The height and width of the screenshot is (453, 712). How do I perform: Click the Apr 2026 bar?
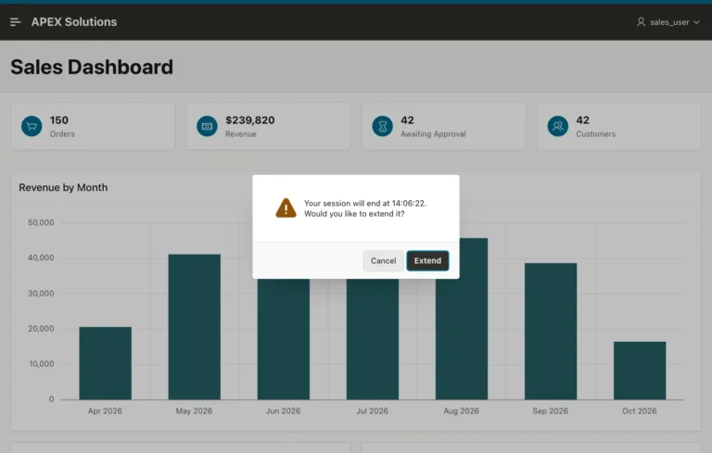(106, 363)
